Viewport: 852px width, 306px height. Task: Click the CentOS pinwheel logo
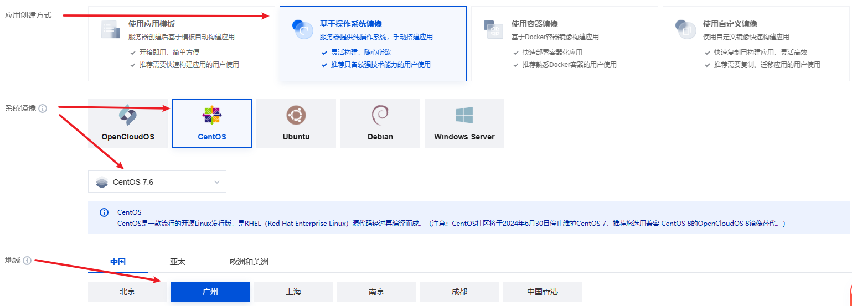tap(212, 115)
